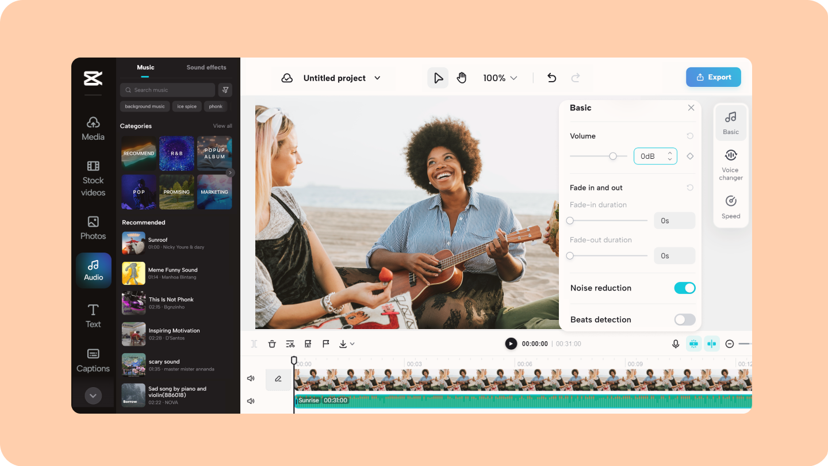Click the delete trash icon in timeline toolbar
Viewport: 828px width, 466px height.
272,343
